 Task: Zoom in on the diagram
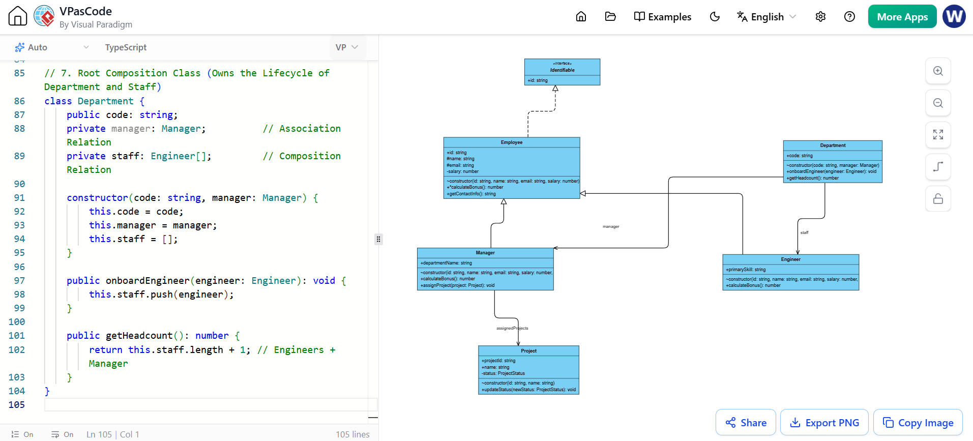click(938, 71)
